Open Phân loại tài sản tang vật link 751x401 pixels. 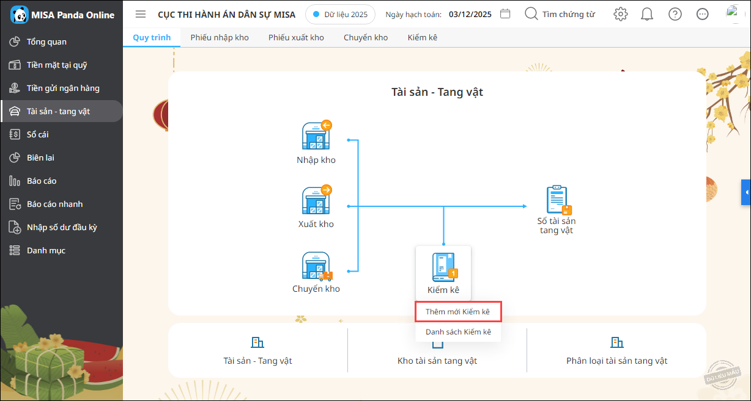tap(616, 351)
